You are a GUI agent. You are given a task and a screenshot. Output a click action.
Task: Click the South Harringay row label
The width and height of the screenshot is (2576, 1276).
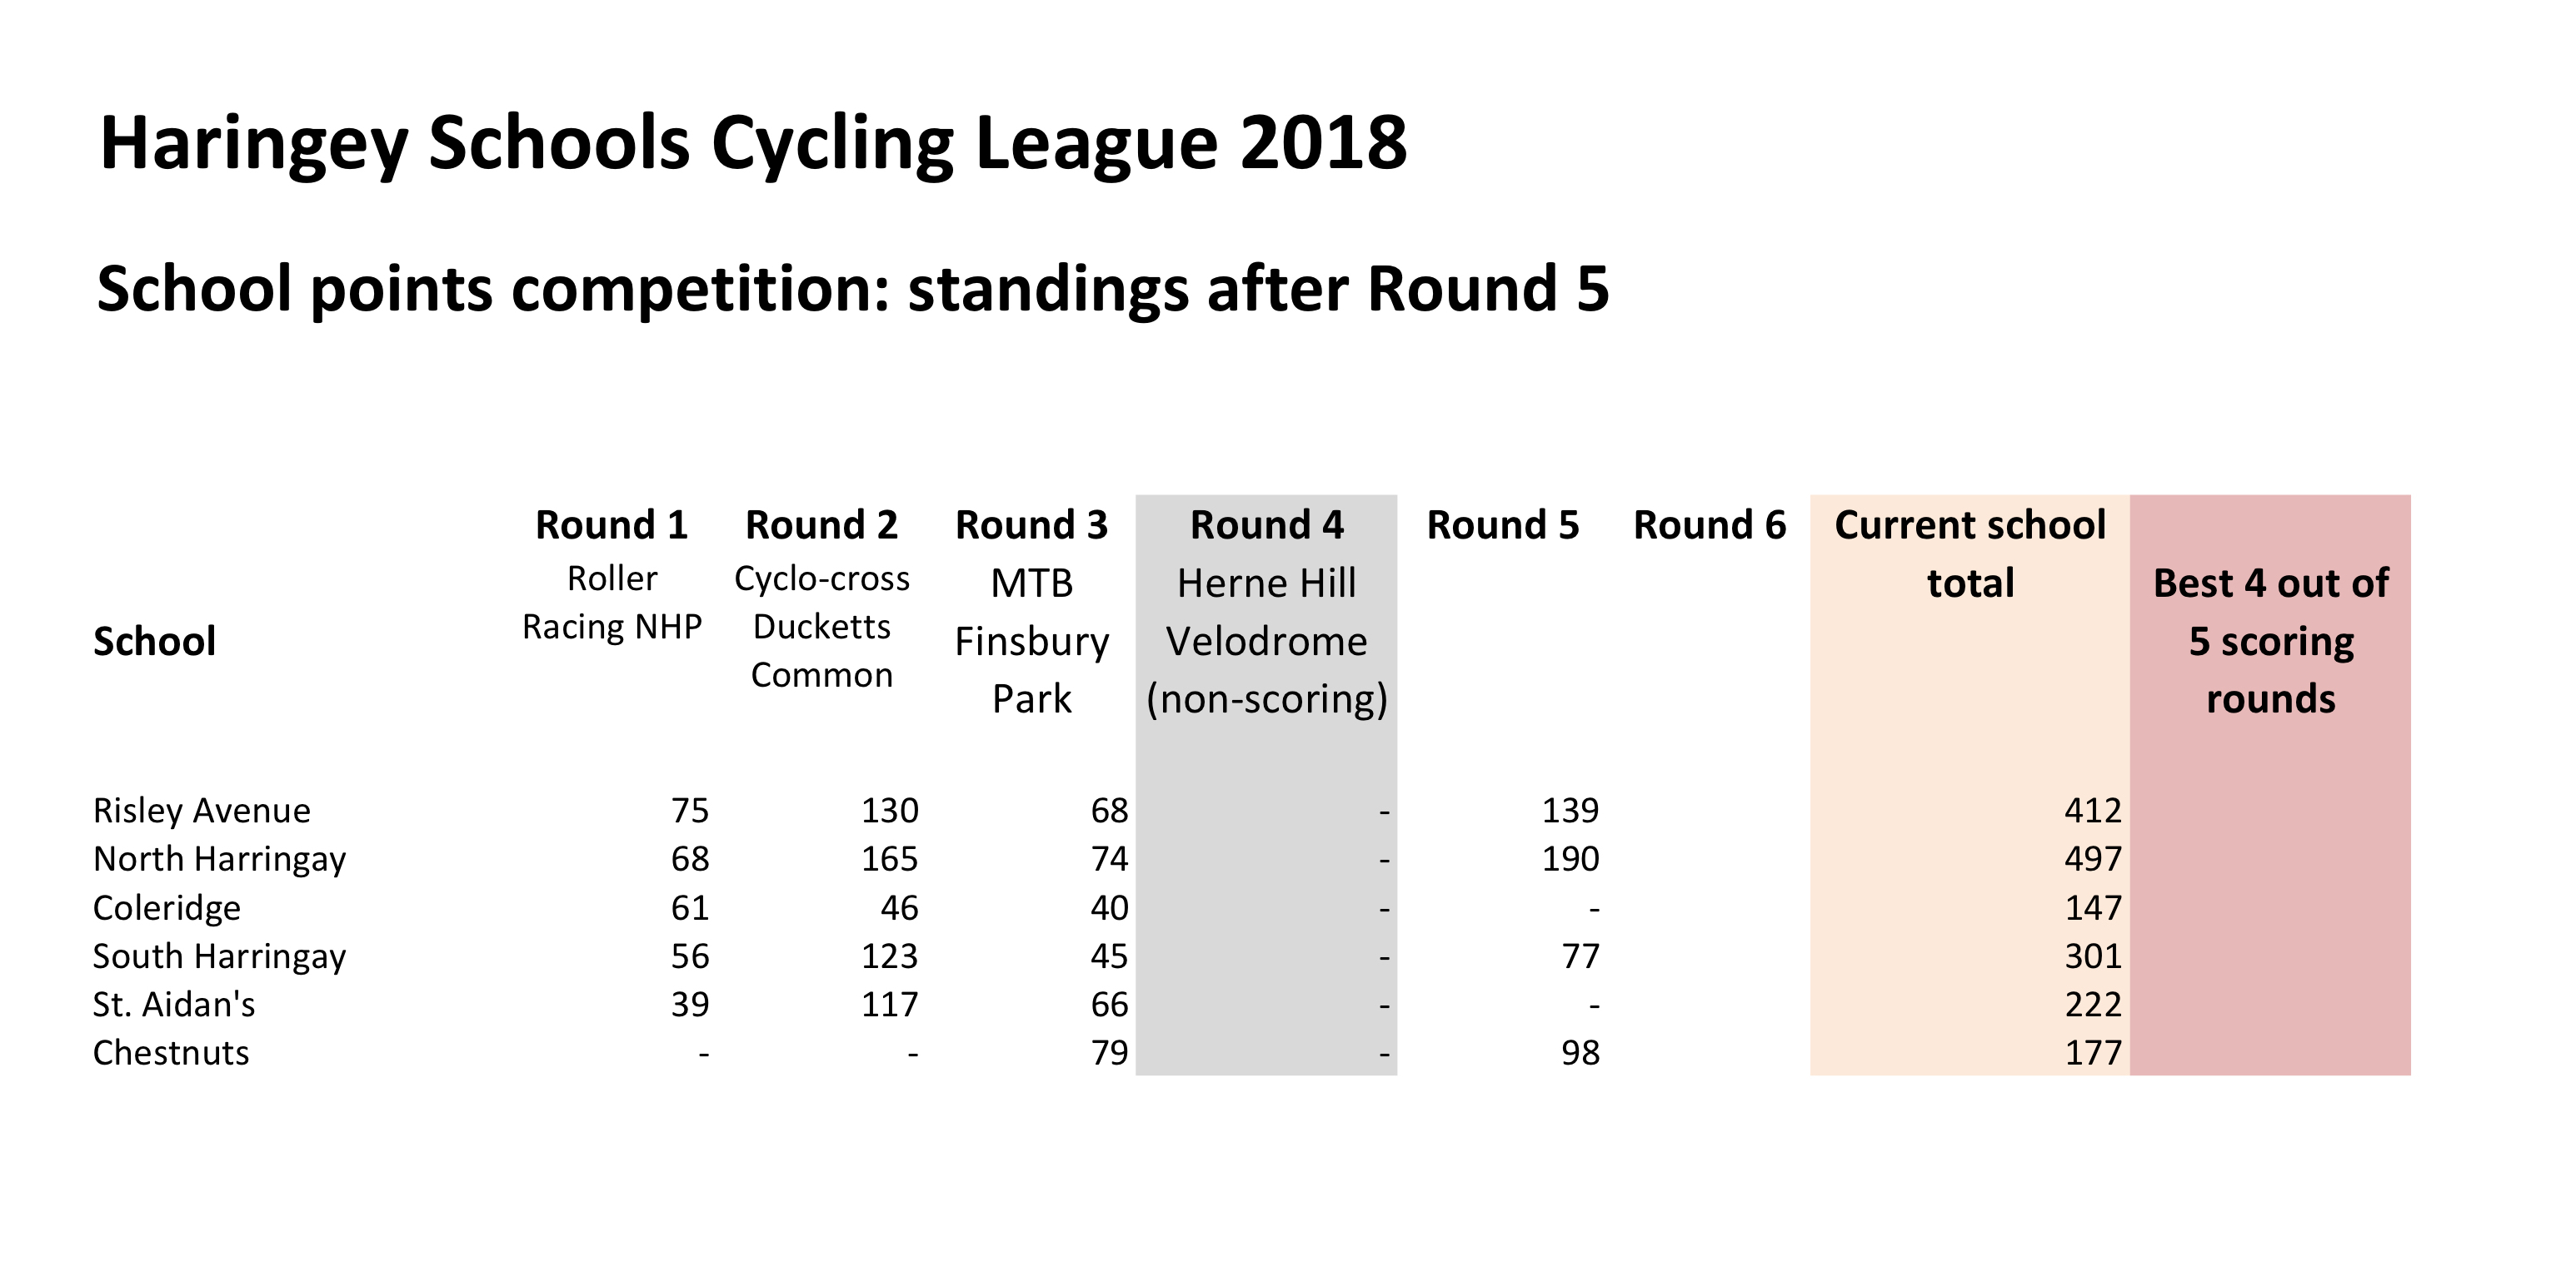coord(219,956)
